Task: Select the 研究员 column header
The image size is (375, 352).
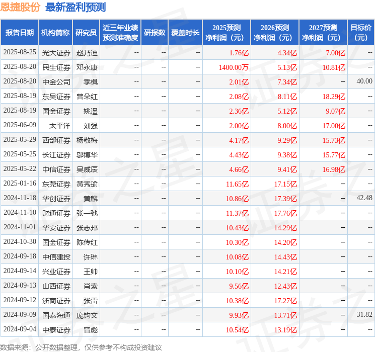Action: 86,33
